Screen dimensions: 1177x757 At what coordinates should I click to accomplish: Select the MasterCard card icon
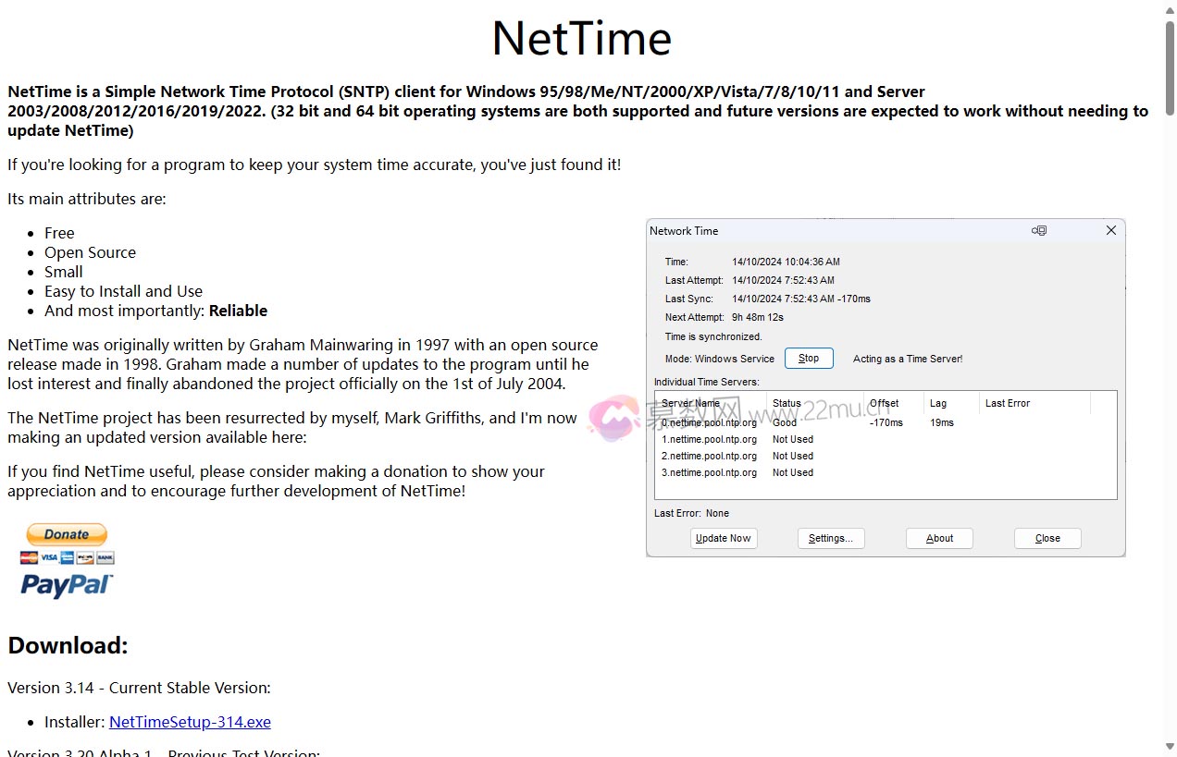point(29,557)
